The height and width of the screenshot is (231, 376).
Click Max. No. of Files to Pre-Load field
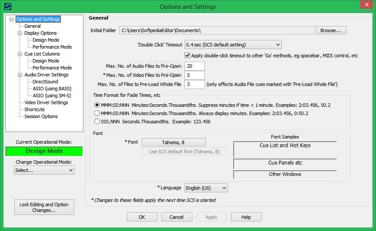[195, 84]
